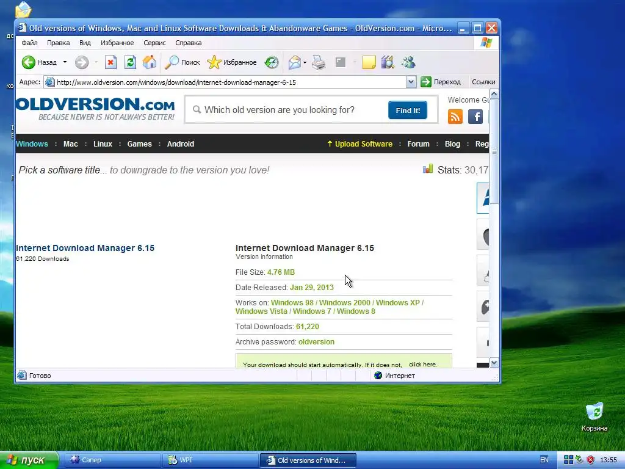Click the Jan 29, 2013 release date
This screenshot has width=625, height=469.
[x=312, y=288]
